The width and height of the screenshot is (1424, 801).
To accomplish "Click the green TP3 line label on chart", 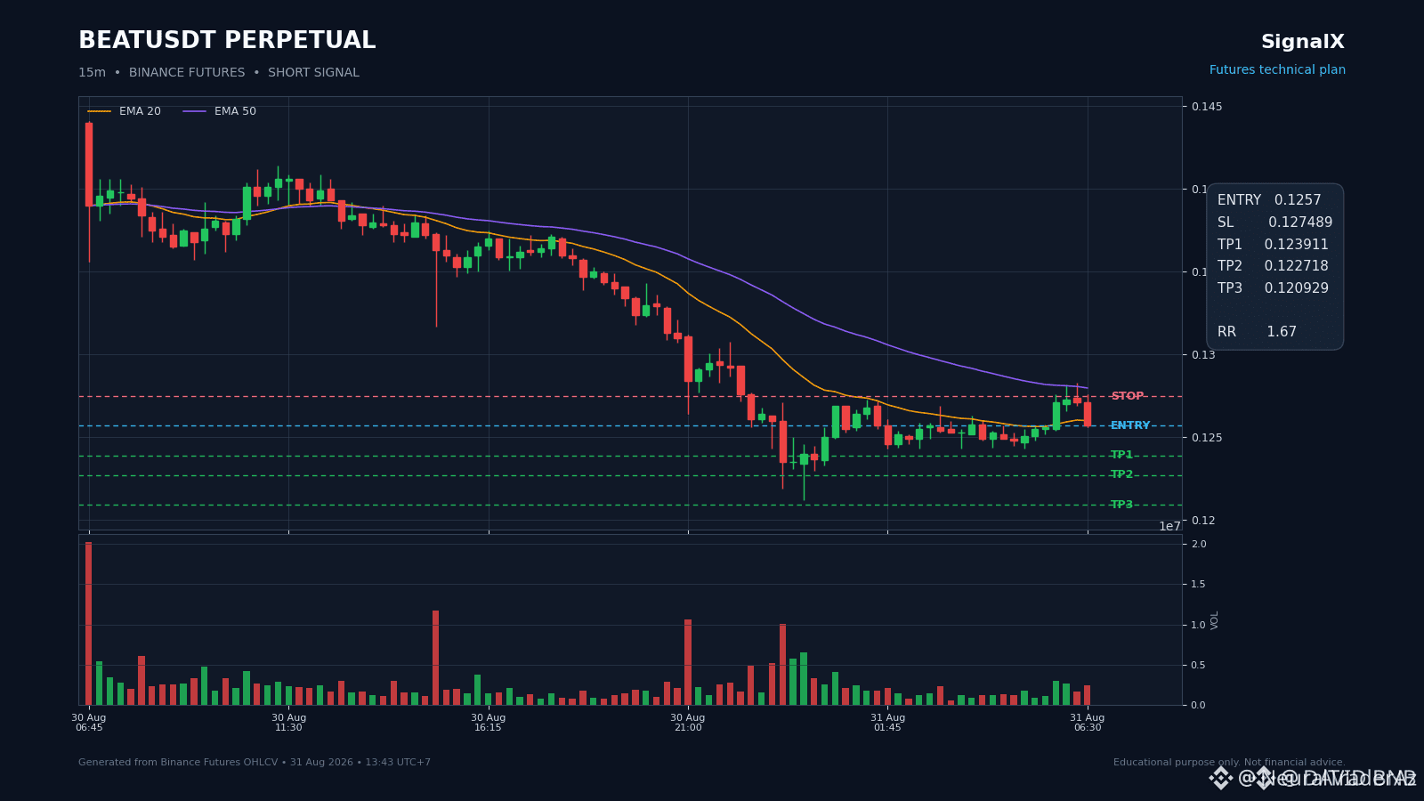I will [x=1121, y=505].
